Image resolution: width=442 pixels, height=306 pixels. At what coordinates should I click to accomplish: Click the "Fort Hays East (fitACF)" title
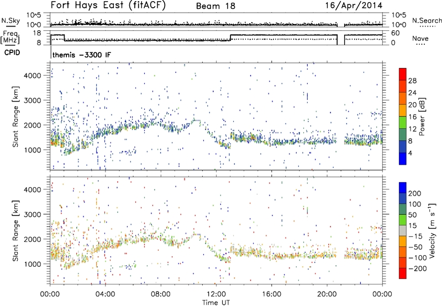point(108,5)
